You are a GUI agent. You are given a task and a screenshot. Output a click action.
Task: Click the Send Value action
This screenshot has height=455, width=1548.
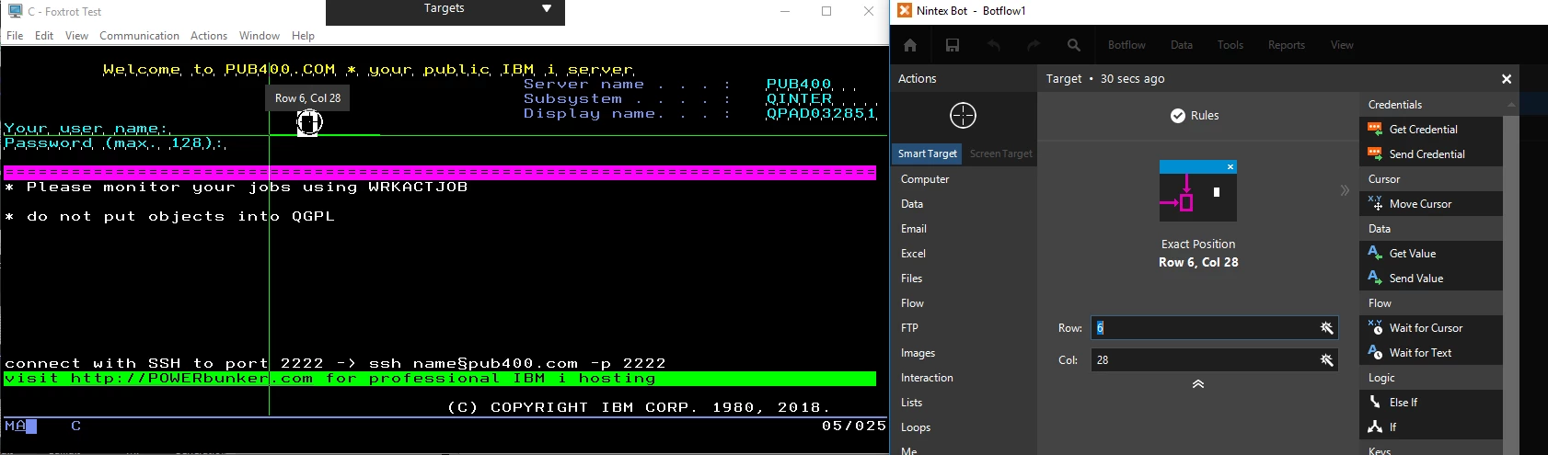1431,279
